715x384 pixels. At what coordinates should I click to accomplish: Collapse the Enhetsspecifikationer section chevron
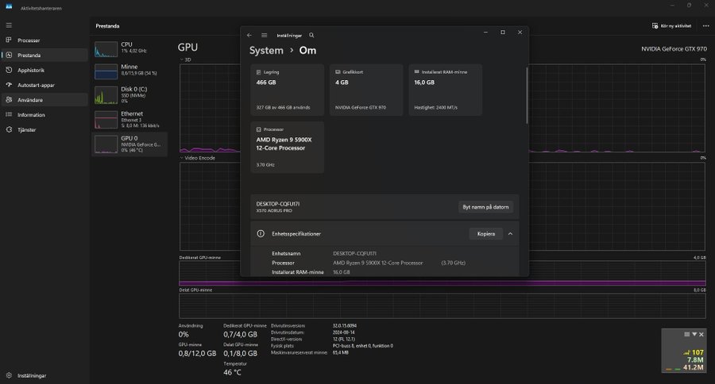[510, 234]
